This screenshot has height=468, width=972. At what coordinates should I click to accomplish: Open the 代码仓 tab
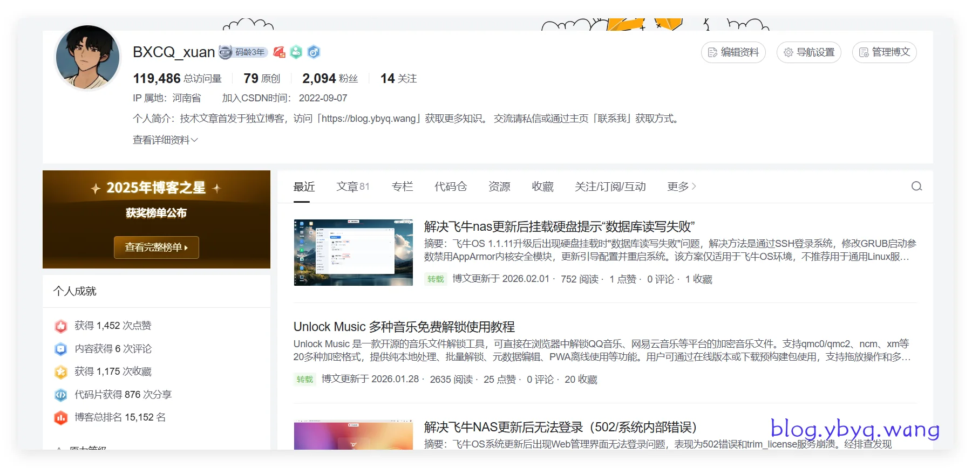coord(451,187)
